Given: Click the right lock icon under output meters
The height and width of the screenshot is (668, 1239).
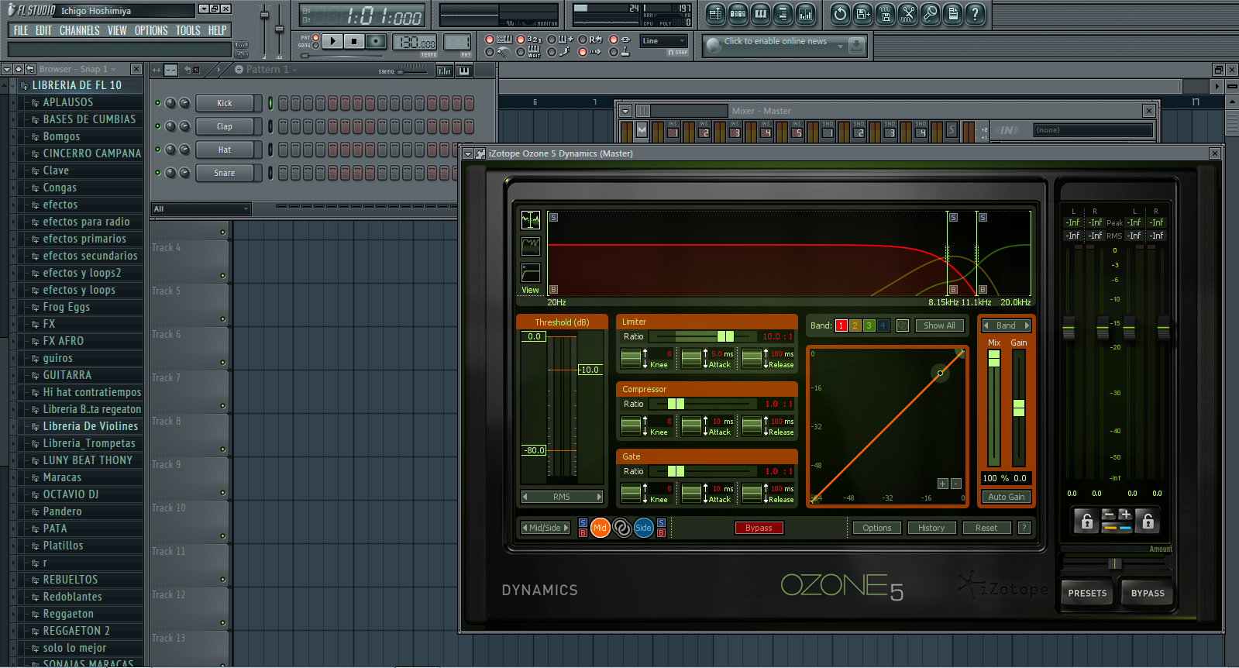Looking at the screenshot, I should (1148, 522).
